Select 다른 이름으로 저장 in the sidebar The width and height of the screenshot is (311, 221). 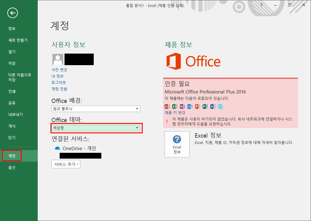[x=20, y=77]
